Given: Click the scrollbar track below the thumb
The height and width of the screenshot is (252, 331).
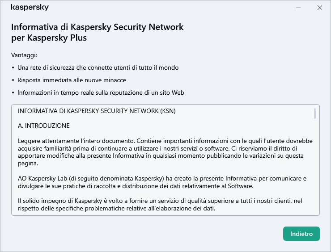Looking at the screenshot, I should [x=315, y=170].
